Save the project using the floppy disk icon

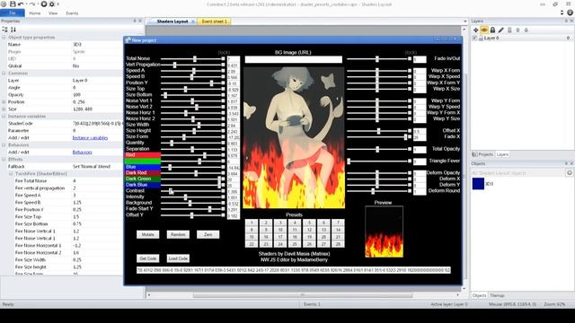(13, 4)
